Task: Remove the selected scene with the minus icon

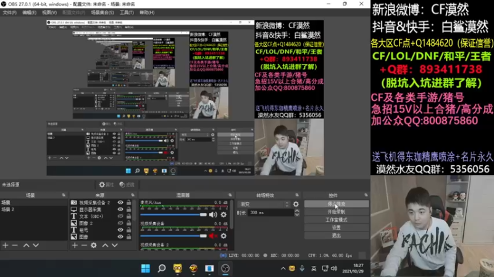Action: (x=15, y=245)
